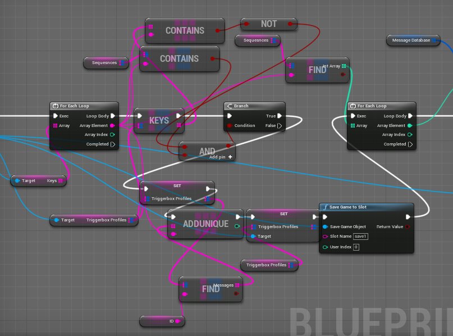Select the Save Game to Slot node title
Image resolution: width=453 pixels, height=336 pixels.
pos(348,207)
